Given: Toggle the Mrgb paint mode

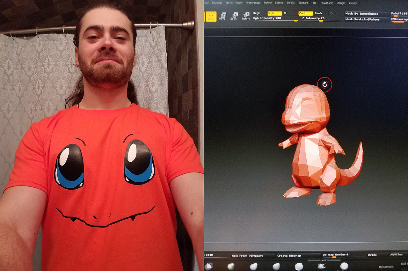Looking at the screenshot, I should coord(257,13).
